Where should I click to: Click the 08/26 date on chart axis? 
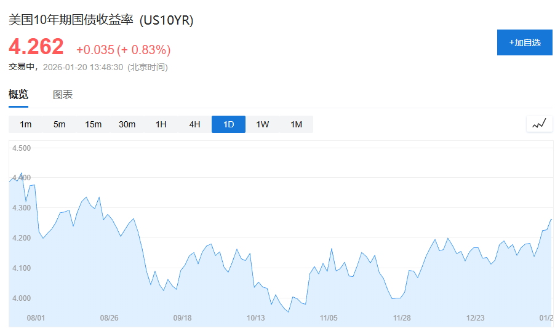coord(109,318)
